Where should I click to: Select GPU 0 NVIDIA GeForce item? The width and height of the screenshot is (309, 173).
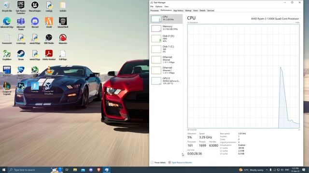[x=166, y=81]
